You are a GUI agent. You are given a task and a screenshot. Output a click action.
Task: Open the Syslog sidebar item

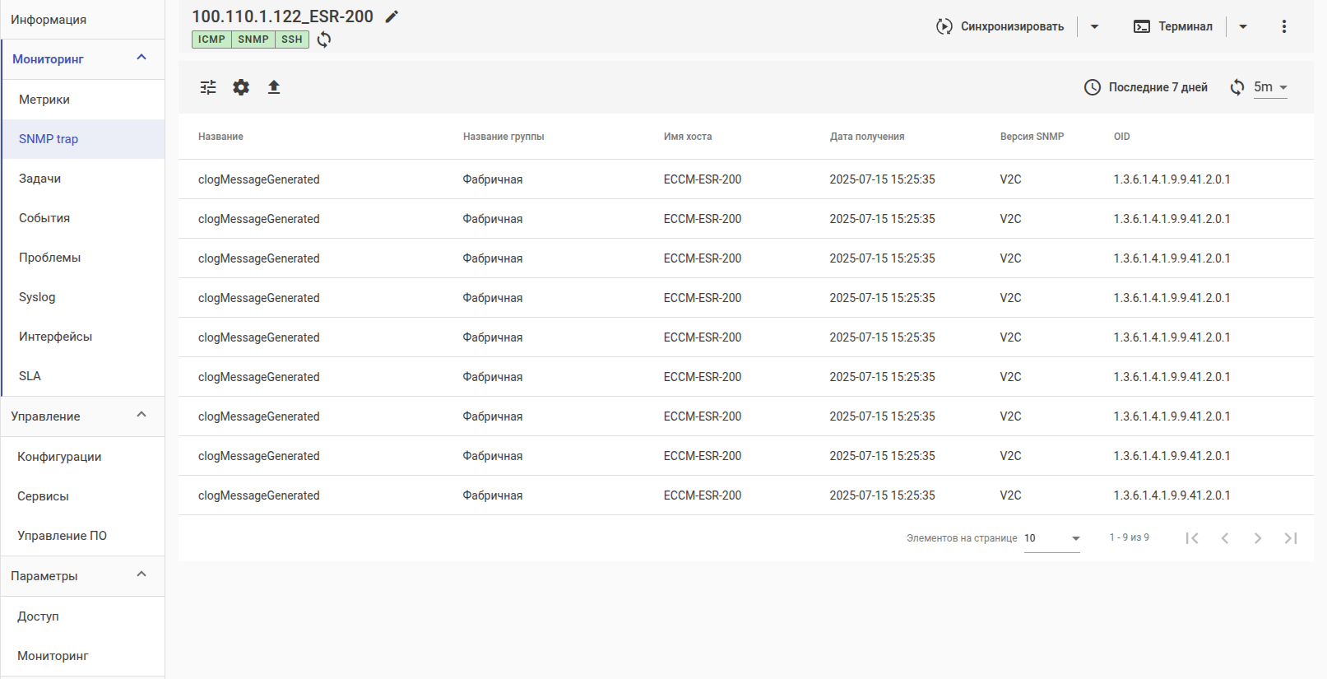coord(37,297)
